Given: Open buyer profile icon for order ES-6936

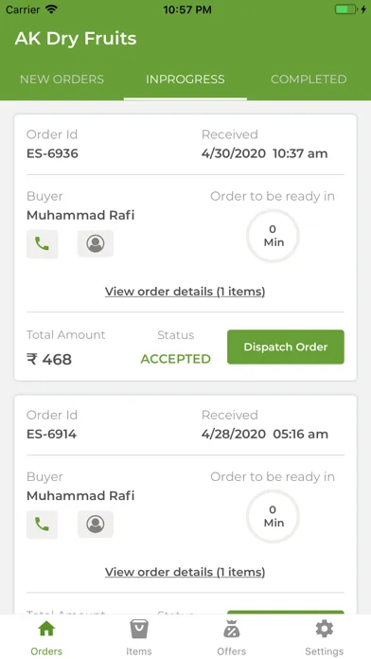Looking at the screenshot, I should [96, 243].
